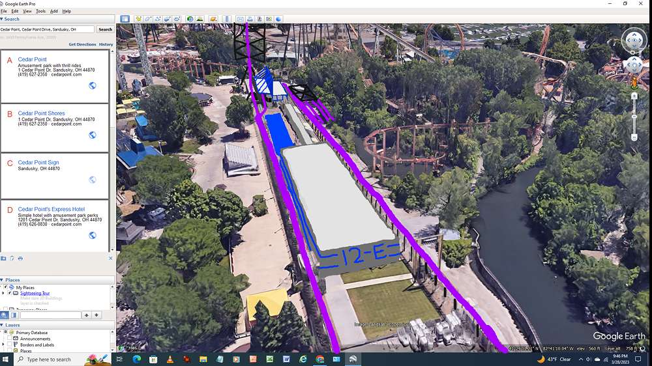652x366 pixels.
Task: Enable the Places layer checkbox
Action: pyautogui.click(x=10, y=350)
